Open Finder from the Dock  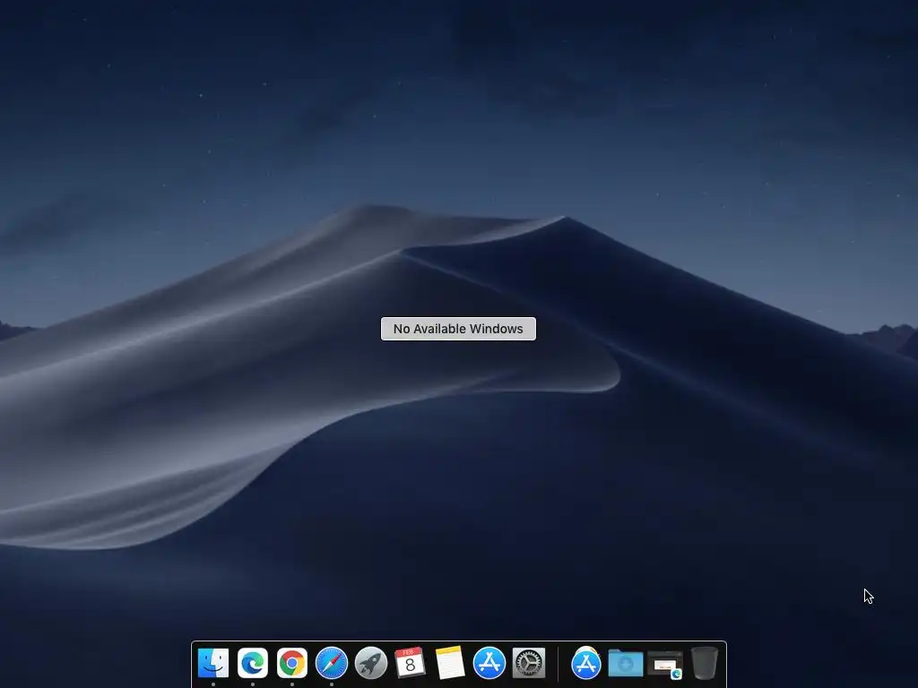pos(213,663)
